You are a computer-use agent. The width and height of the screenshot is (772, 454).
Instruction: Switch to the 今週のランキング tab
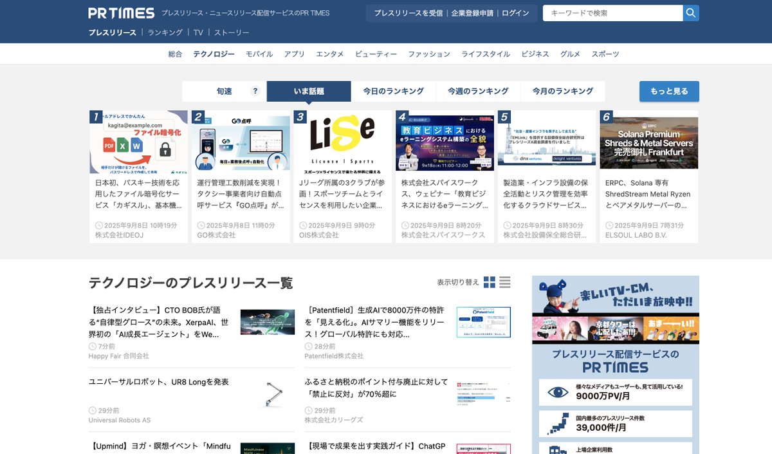[478, 91]
